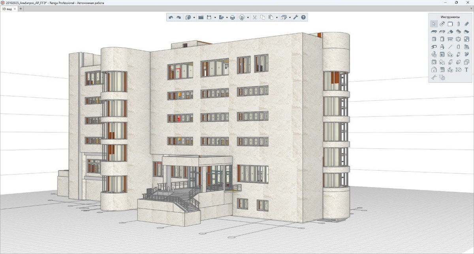Expand the paste options dropdown arrow
Screen dimensions: 474x254
[277, 17]
